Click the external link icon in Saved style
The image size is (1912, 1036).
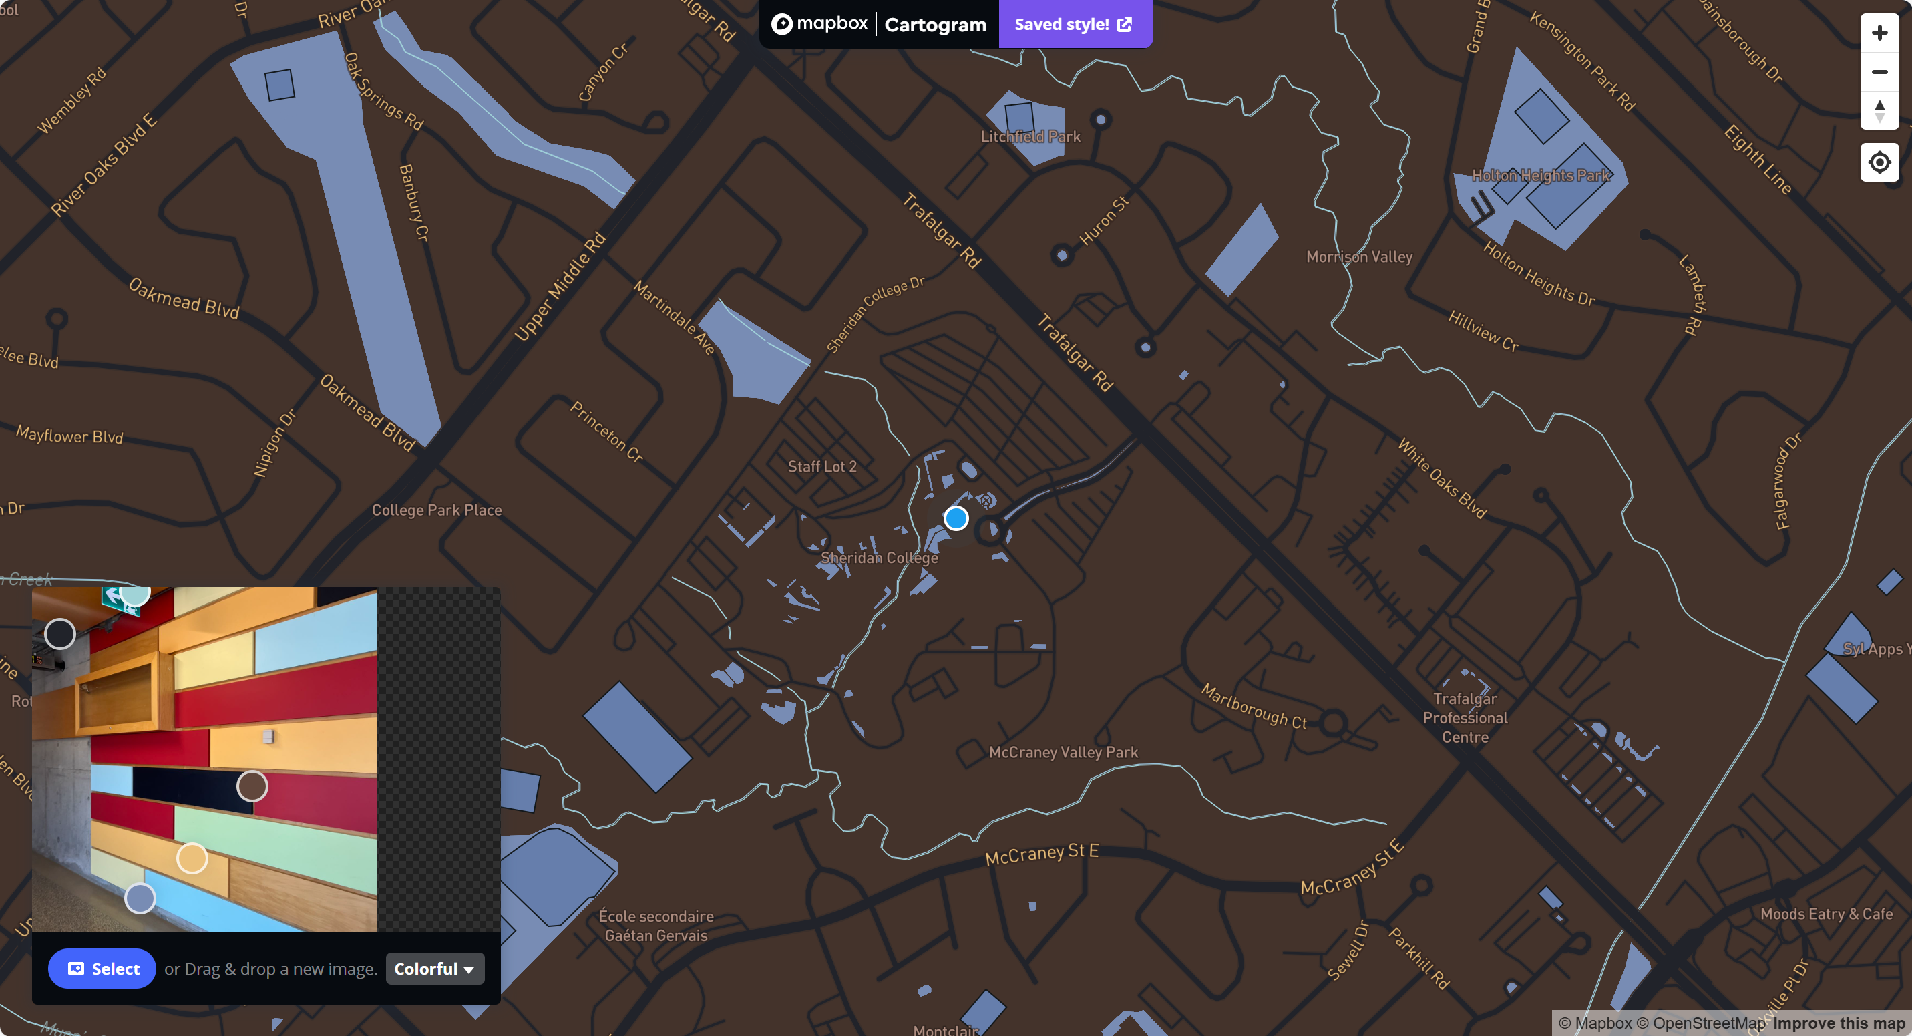tap(1125, 25)
